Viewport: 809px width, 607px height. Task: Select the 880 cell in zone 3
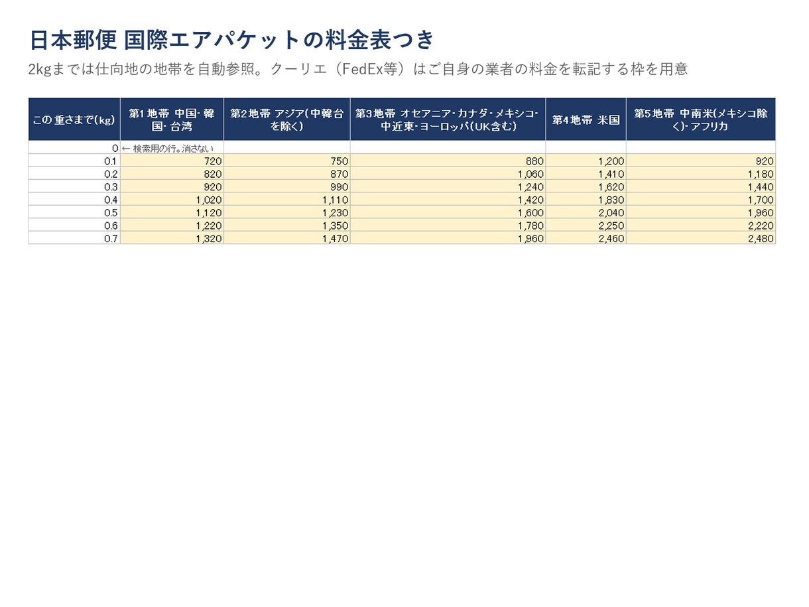click(x=448, y=161)
